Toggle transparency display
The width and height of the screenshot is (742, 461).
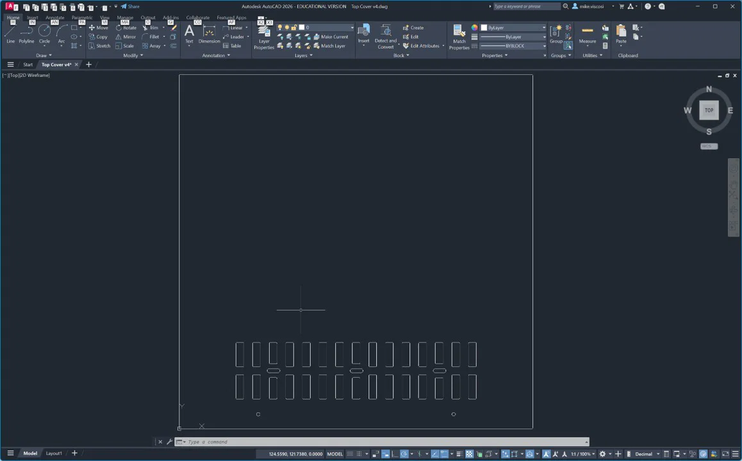[469, 454]
